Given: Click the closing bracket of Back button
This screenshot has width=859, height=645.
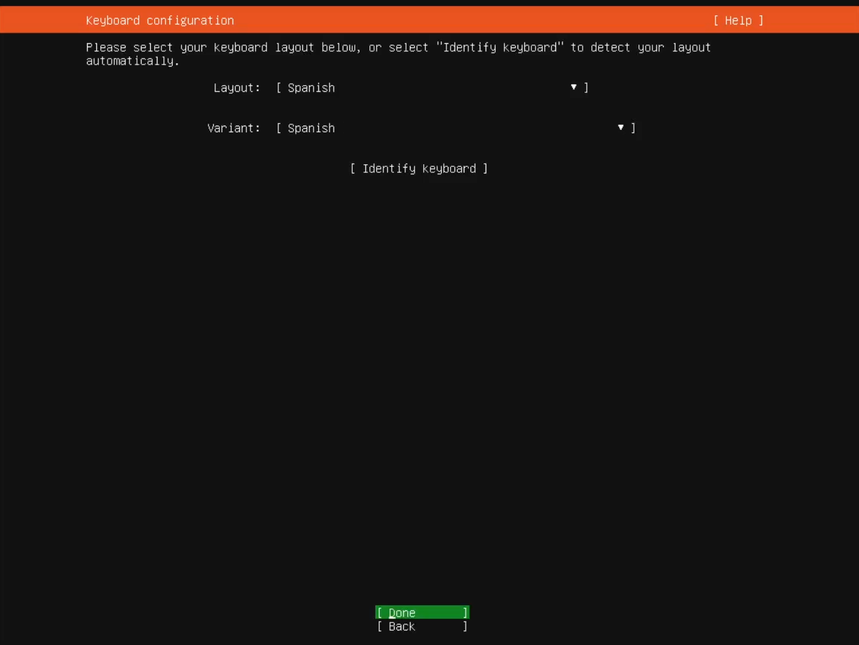Looking at the screenshot, I should pos(465,626).
